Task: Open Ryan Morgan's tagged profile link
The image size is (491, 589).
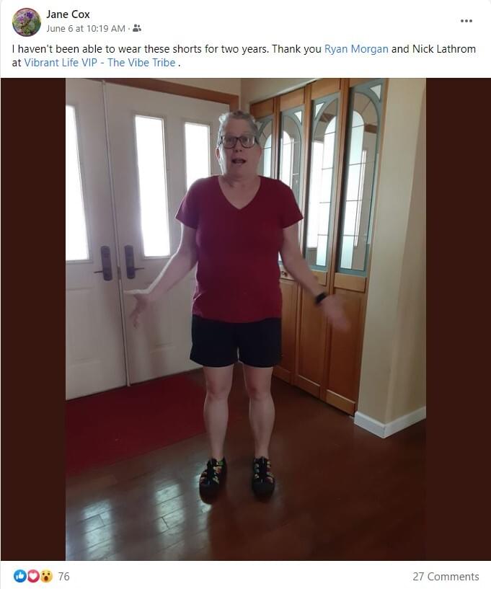Action: (356, 49)
